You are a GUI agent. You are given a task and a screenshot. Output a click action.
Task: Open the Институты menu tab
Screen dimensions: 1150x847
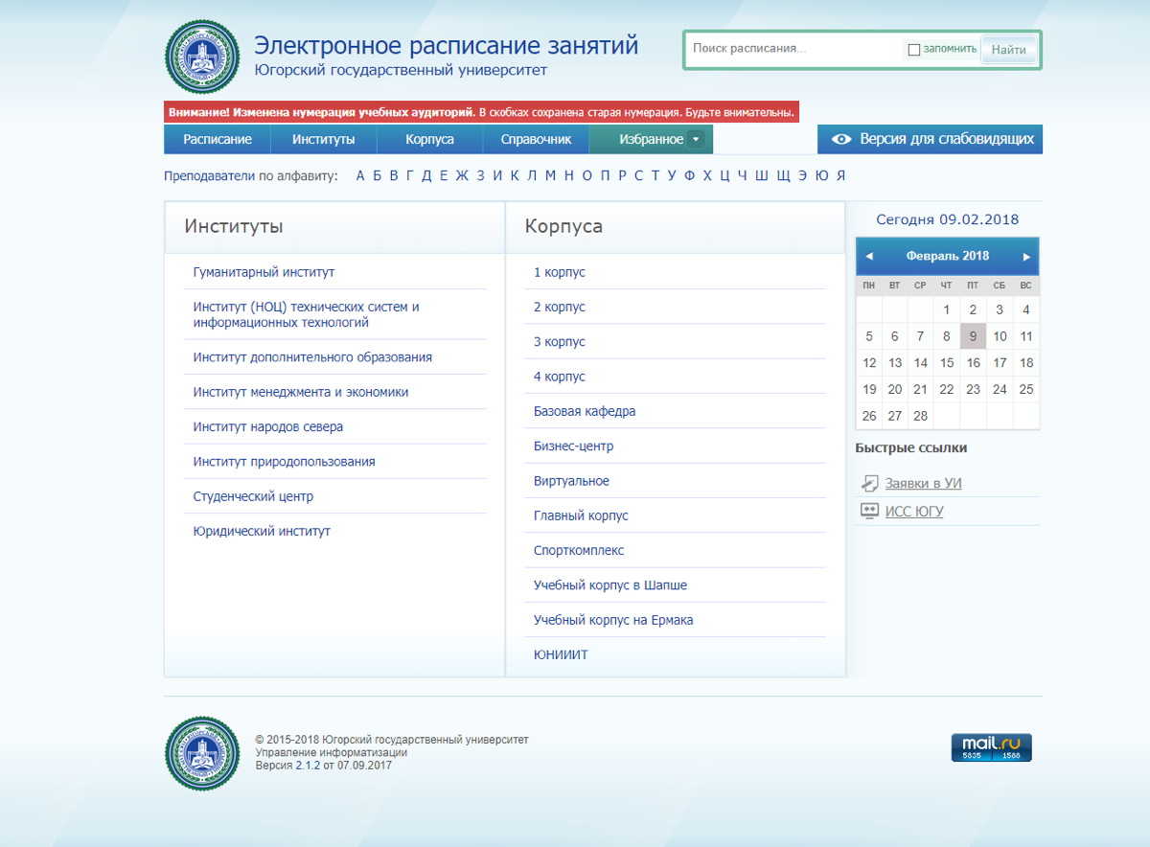tap(323, 140)
